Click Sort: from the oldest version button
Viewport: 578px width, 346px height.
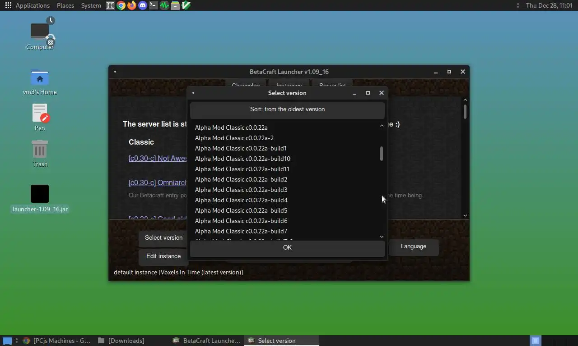pyautogui.click(x=287, y=109)
